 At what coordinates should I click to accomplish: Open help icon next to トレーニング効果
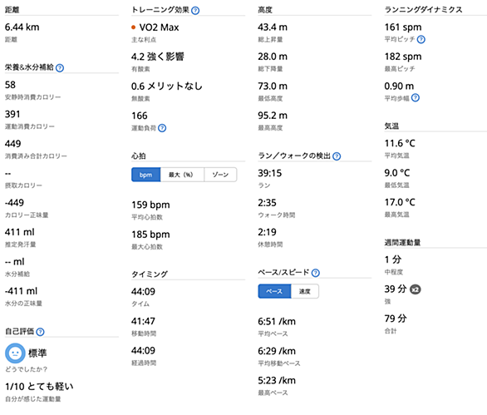pyautogui.click(x=195, y=11)
